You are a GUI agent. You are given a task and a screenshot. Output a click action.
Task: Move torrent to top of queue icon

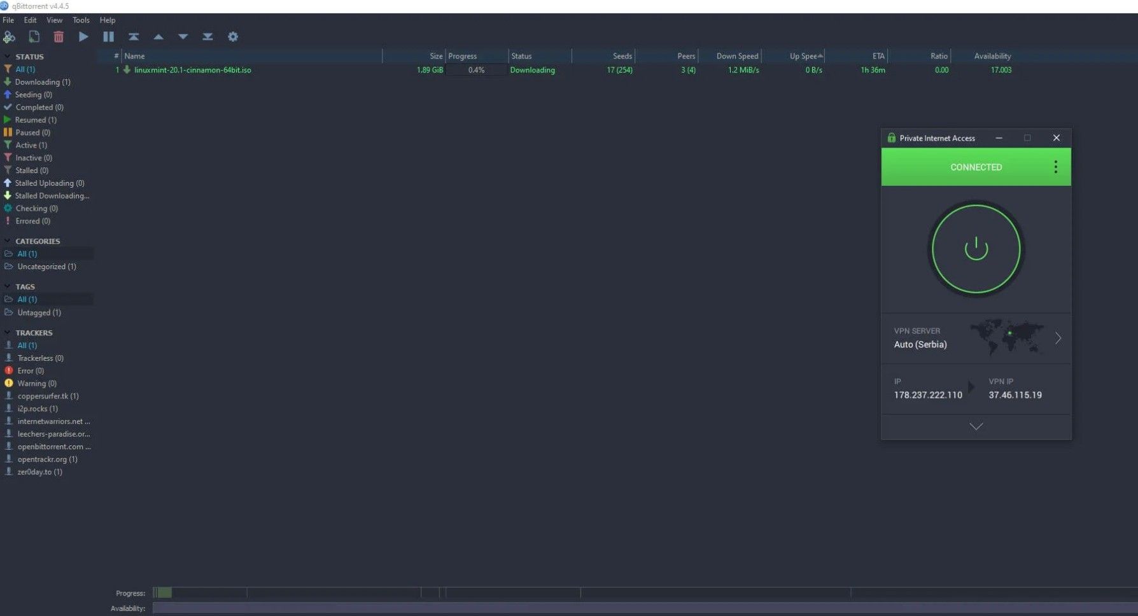[134, 37]
